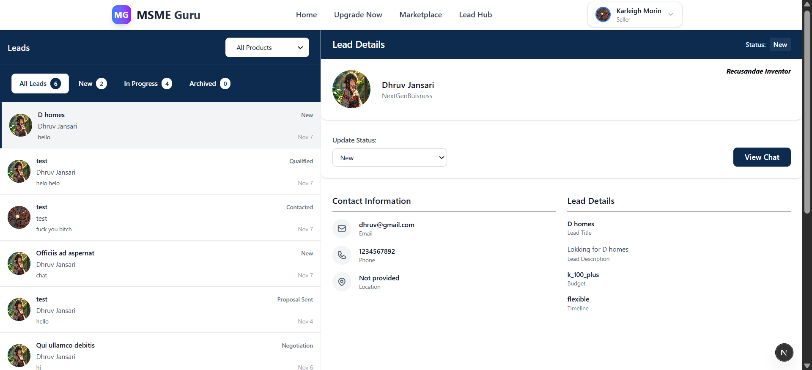Expand the Update Status dropdown

click(390, 158)
